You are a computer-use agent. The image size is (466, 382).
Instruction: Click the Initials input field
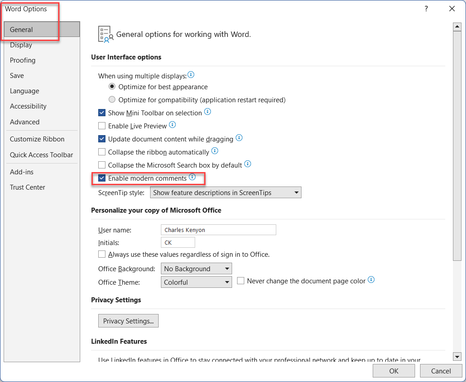coord(178,242)
